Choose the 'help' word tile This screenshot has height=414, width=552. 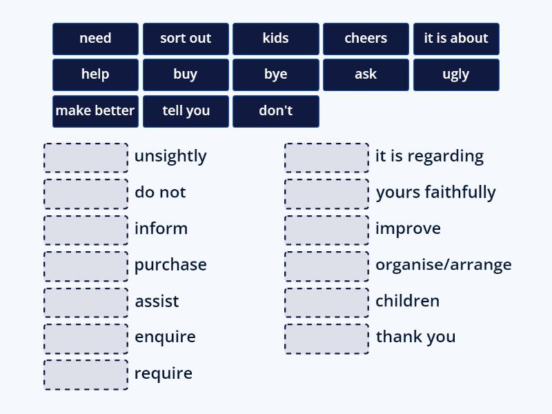(x=95, y=75)
